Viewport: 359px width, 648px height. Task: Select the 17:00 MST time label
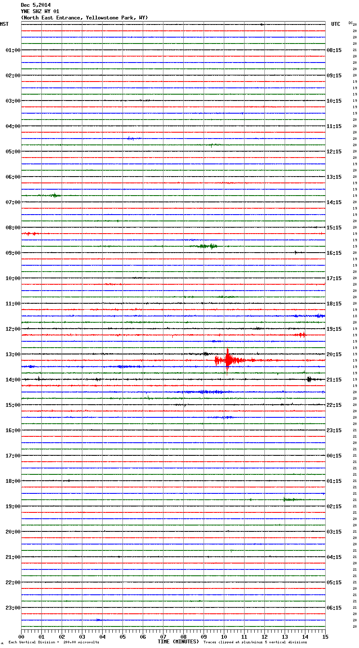point(13,456)
